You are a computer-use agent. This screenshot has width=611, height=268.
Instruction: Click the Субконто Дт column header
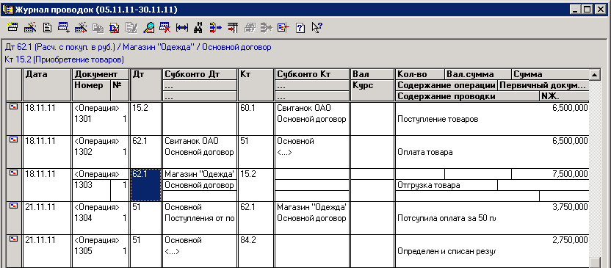[x=200, y=74]
